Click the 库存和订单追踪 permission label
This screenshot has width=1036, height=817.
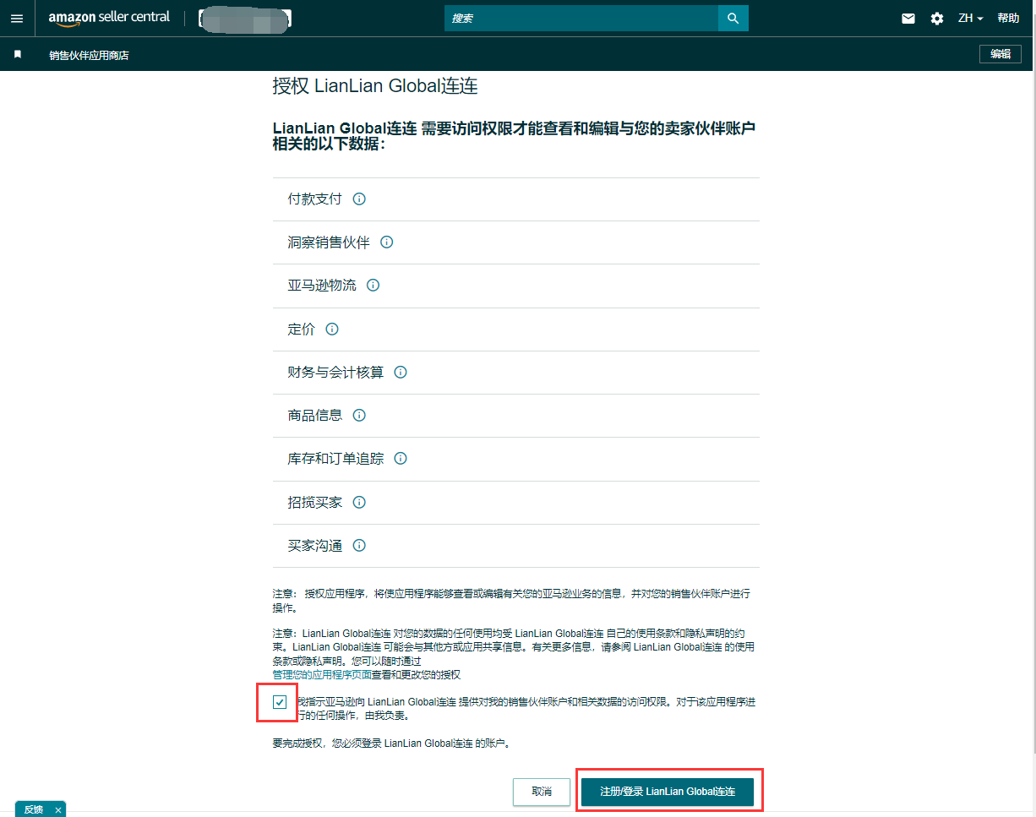point(335,459)
